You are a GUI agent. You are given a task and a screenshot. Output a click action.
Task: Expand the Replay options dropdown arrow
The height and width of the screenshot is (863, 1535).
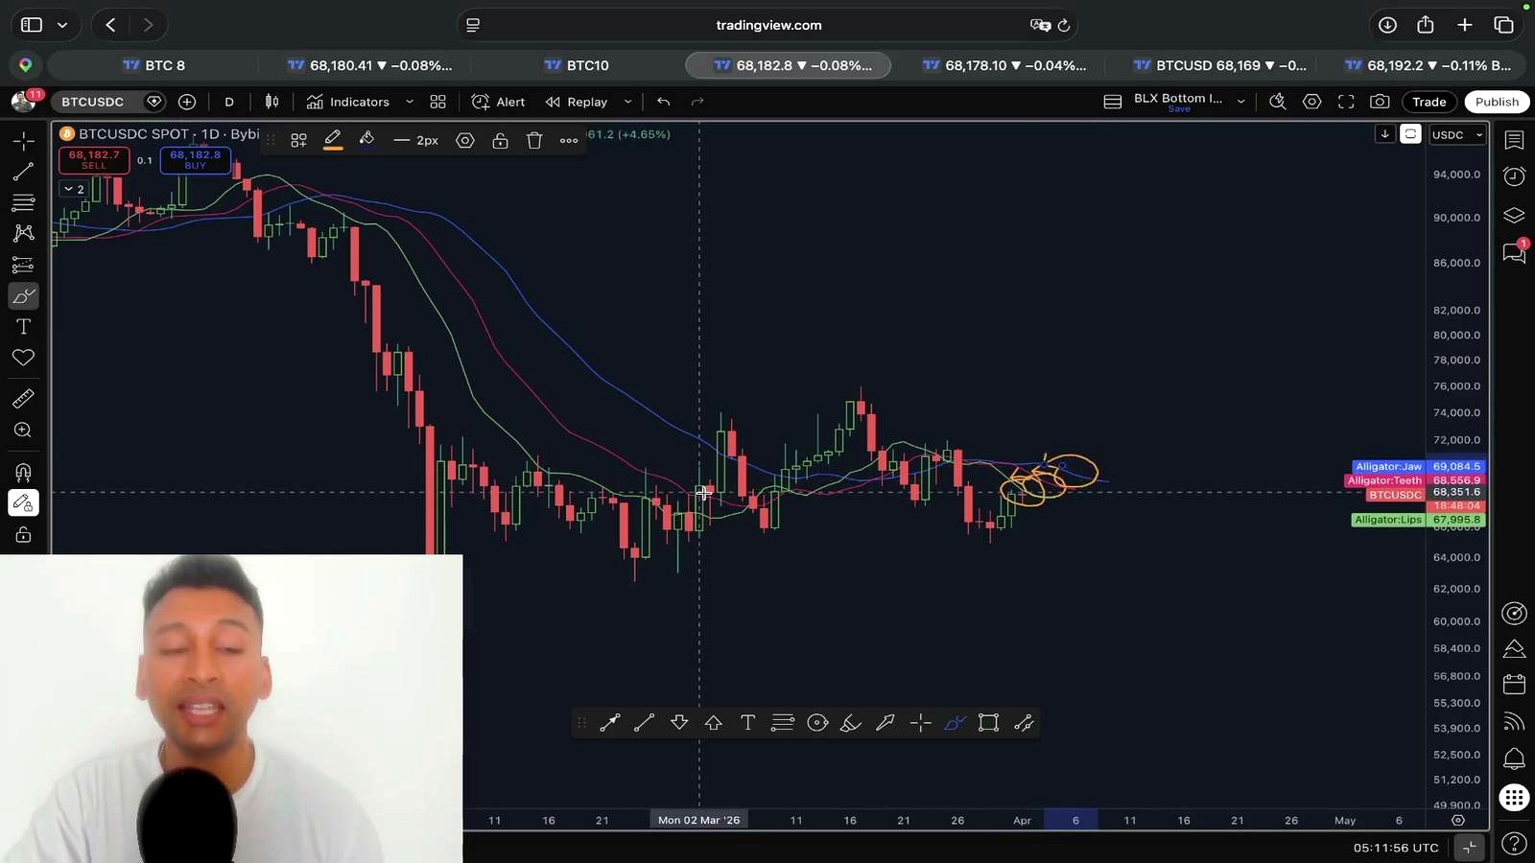tap(627, 102)
